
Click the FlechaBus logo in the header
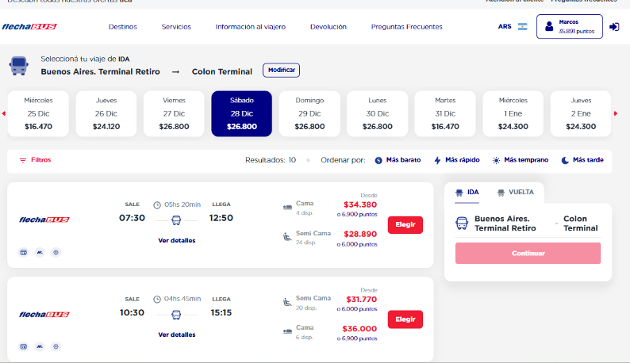click(29, 26)
